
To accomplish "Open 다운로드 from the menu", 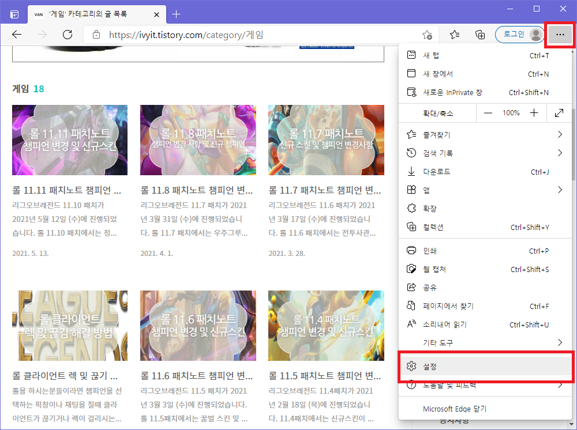I will pos(485,172).
